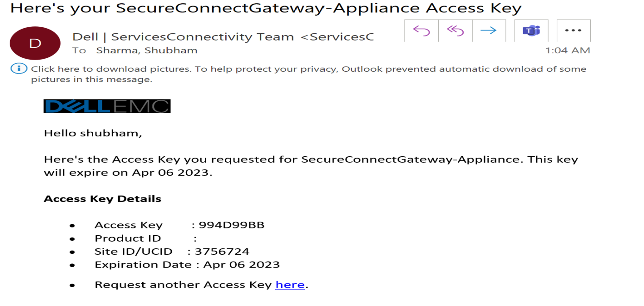Click the Reply arrow icon
Viewport: 644px width, 306px height.
[421, 31]
